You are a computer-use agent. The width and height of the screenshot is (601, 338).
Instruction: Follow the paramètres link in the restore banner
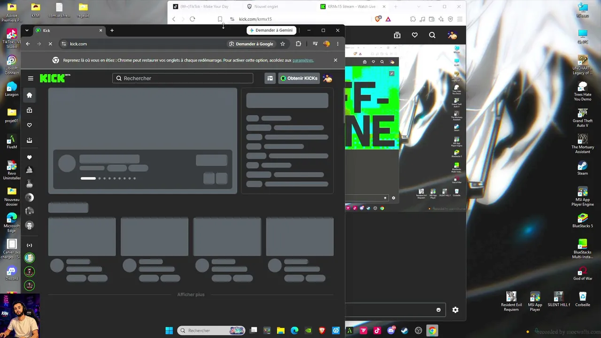pyautogui.click(x=303, y=60)
